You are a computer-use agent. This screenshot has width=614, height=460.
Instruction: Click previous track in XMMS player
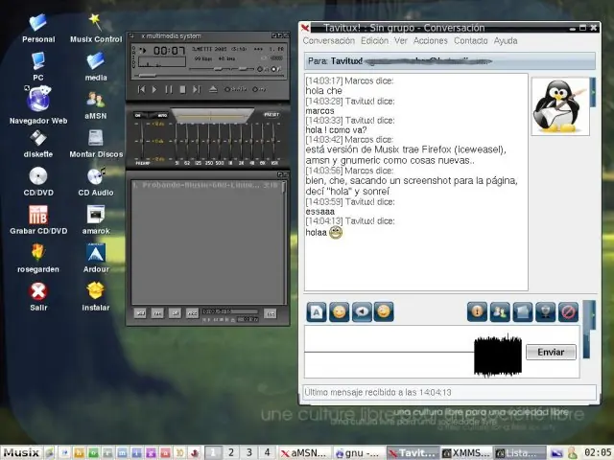pos(141,89)
